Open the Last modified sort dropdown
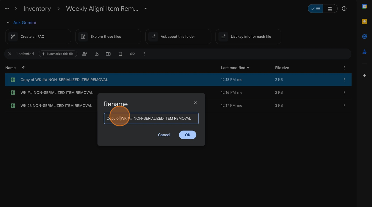The image size is (372, 207). coord(235,68)
